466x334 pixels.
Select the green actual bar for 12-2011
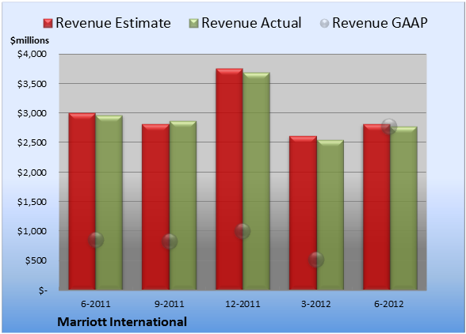click(256, 181)
